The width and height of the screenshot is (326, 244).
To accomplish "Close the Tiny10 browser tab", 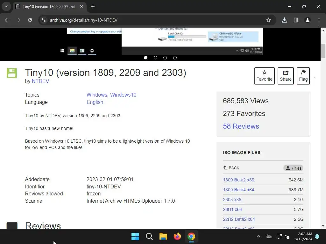I will point(81,6).
